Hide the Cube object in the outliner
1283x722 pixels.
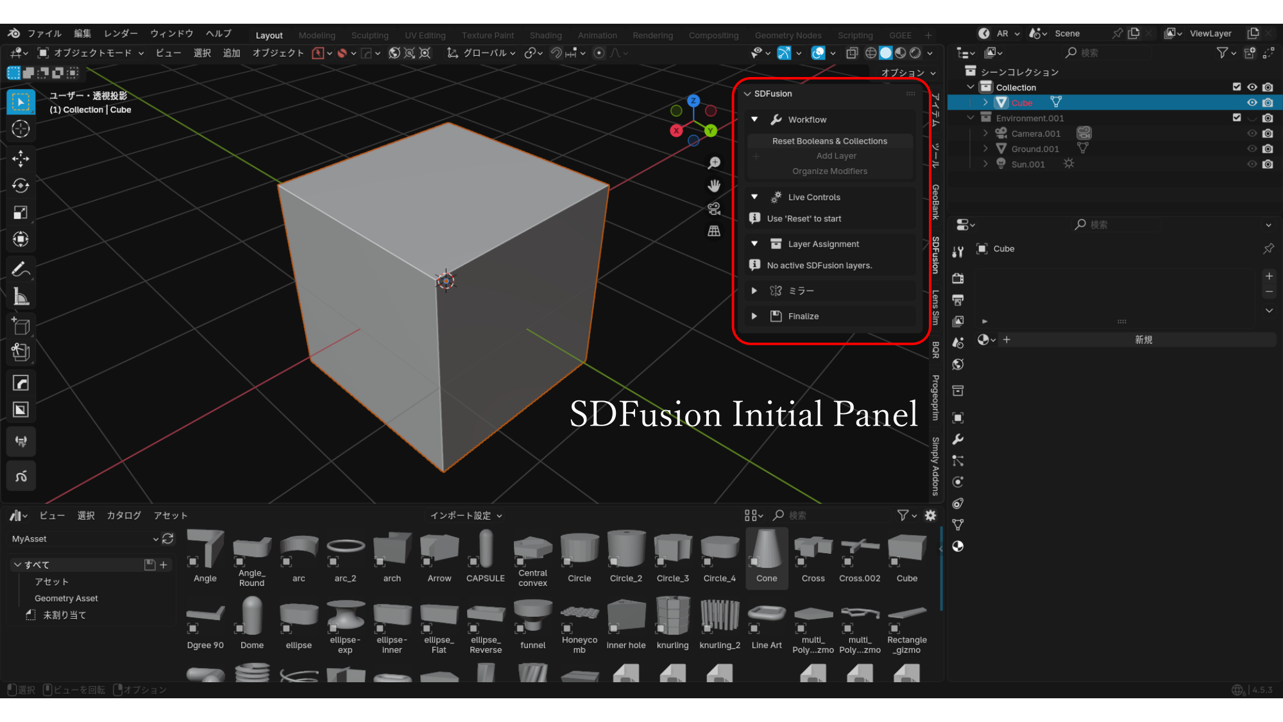point(1252,103)
